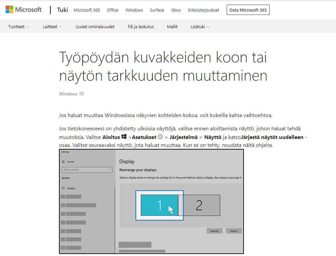Open Tili ja laskutus link
This screenshot has width=336, height=256.
[x=140, y=27]
